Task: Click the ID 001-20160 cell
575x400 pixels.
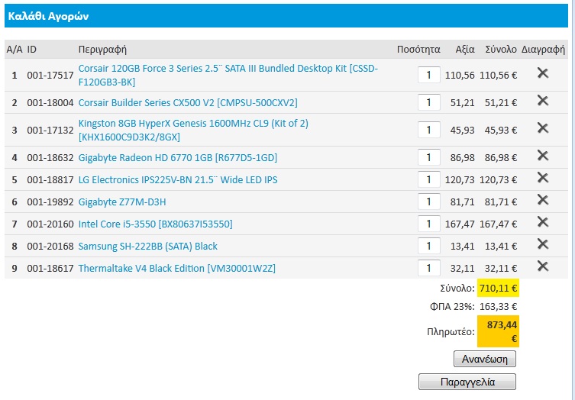Action: (50, 224)
